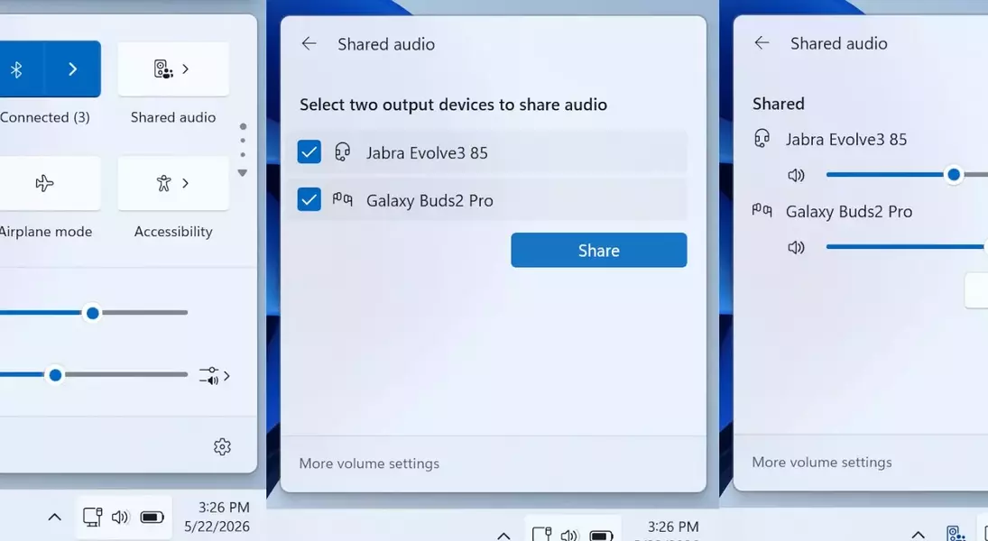This screenshot has height=541, width=988.
Task: Adjust Galaxy Buds2 Pro volume slider
Action: [x=908, y=247]
